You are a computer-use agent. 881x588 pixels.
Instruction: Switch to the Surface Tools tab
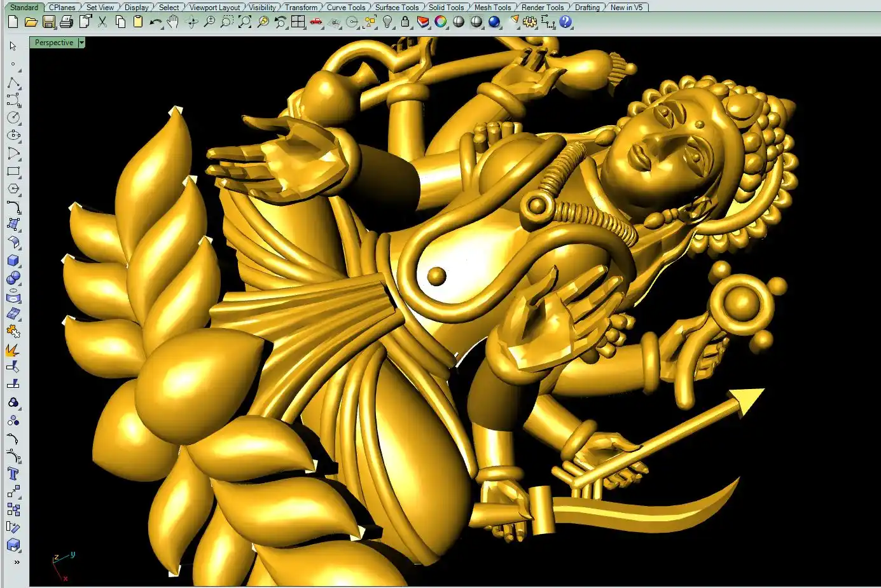[x=396, y=8]
